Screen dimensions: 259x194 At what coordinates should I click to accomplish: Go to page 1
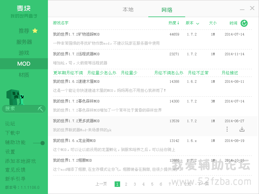[117, 184]
